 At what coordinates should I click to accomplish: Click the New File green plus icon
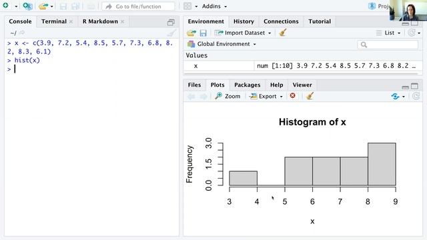point(5,5)
